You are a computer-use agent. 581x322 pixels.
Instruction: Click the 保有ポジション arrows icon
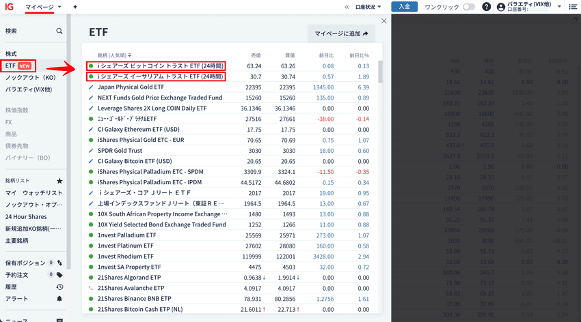click(59, 263)
